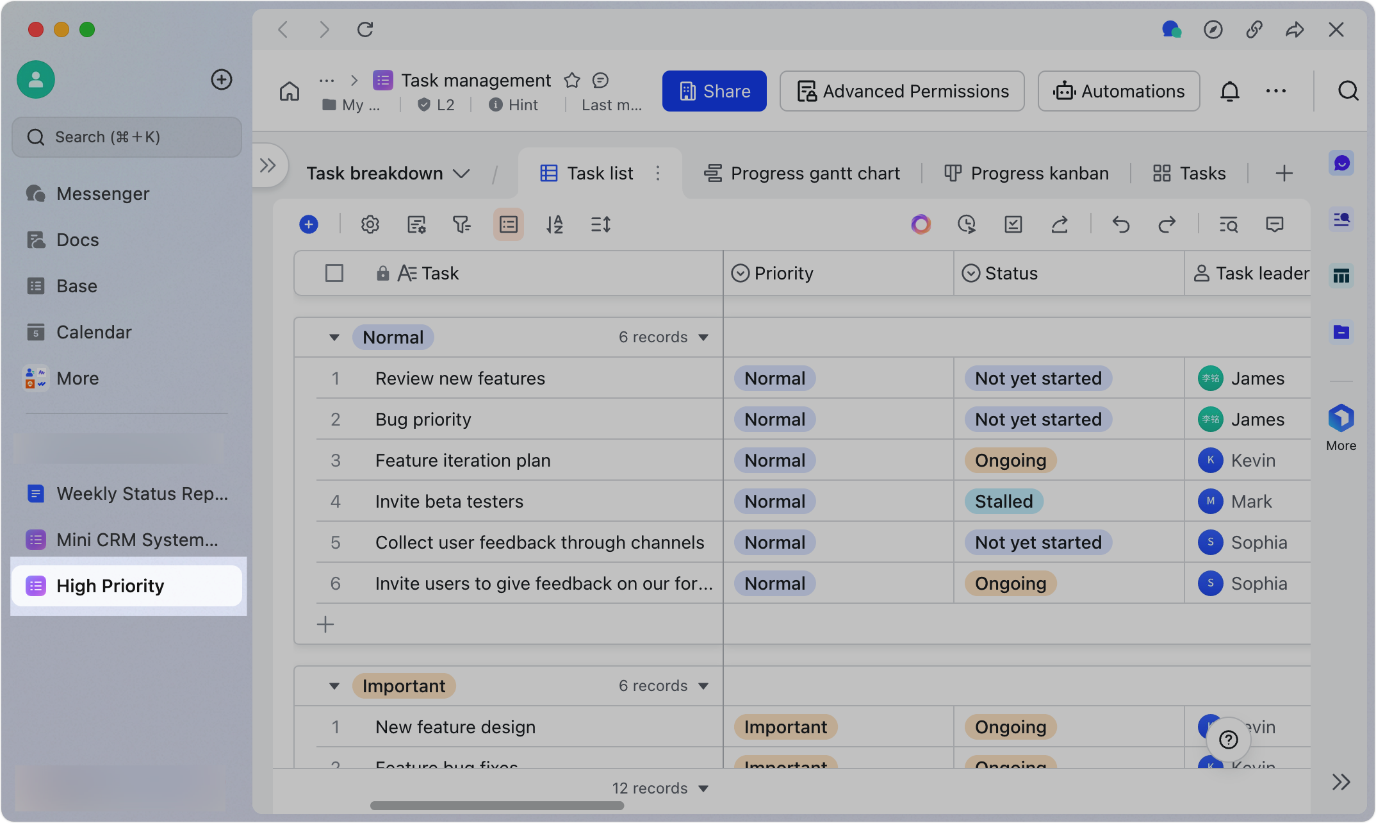Click the redo arrow icon
The image size is (1376, 823).
(1167, 224)
